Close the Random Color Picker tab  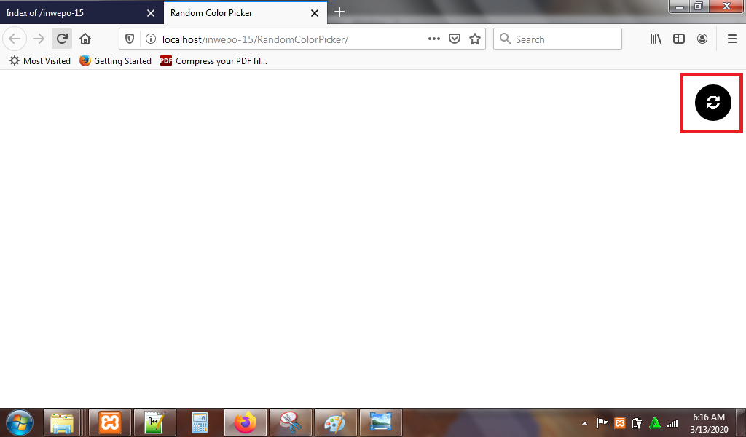[315, 13]
